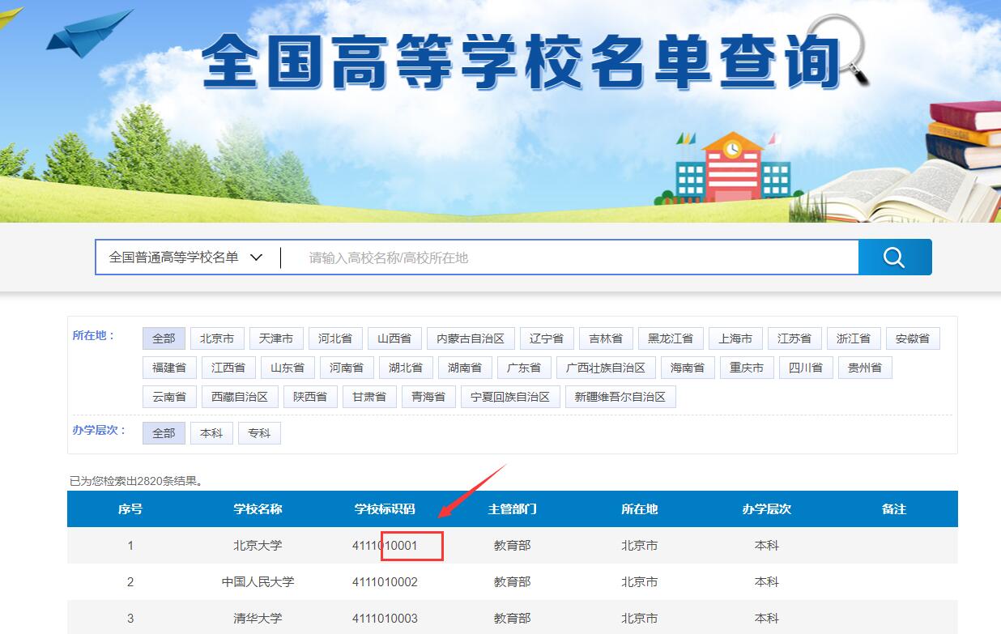The height and width of the screenshot is (634, 1001).
Task: Click the 学校标识码 column header
Action: [385, 509]
